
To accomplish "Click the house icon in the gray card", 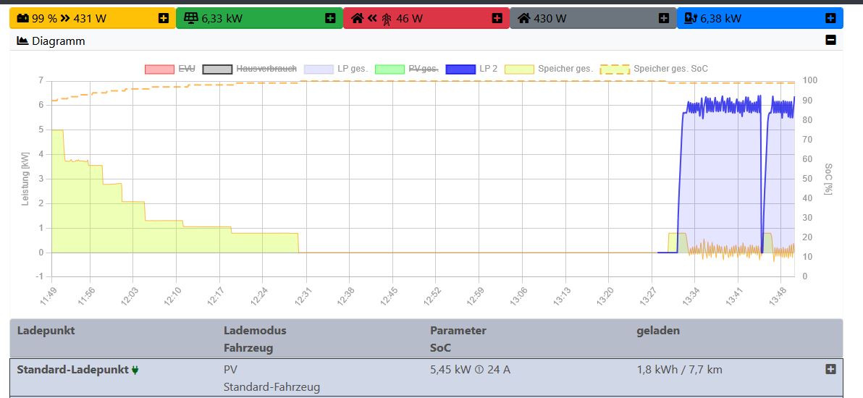I will pyautogui.click(x=523, y=19).
